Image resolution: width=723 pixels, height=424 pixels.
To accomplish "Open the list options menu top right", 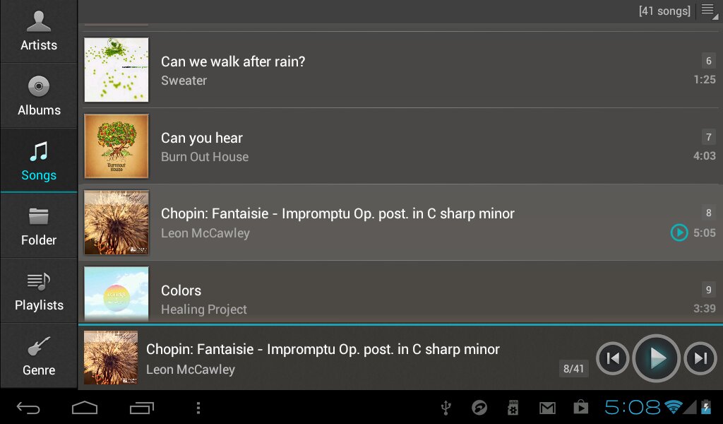I will click(707, 11).
